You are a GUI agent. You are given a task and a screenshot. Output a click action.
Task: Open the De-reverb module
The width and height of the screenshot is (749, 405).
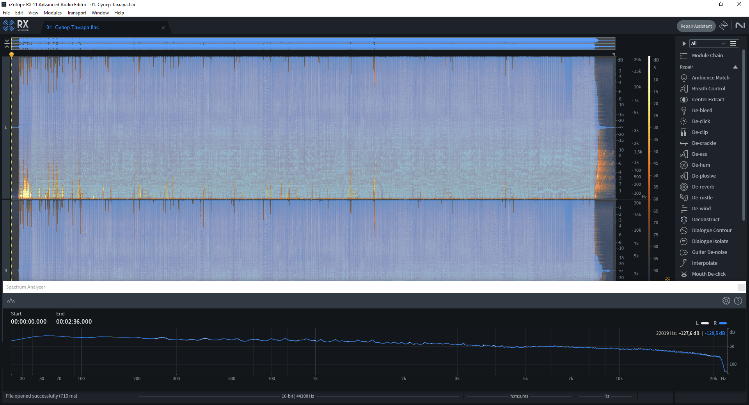703,187
